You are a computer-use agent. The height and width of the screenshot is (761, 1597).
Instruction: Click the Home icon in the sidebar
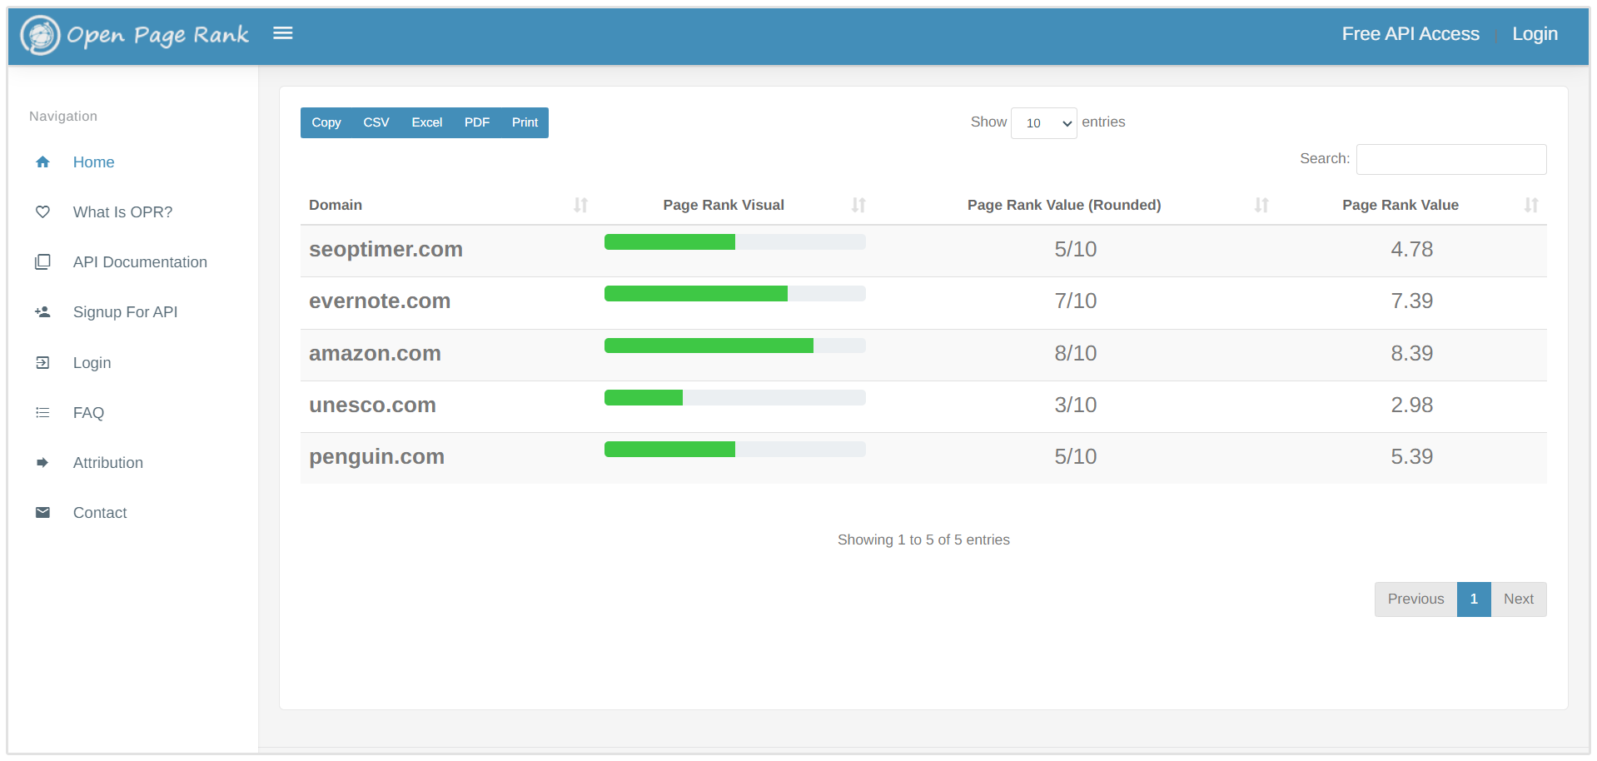click(42, 162)
